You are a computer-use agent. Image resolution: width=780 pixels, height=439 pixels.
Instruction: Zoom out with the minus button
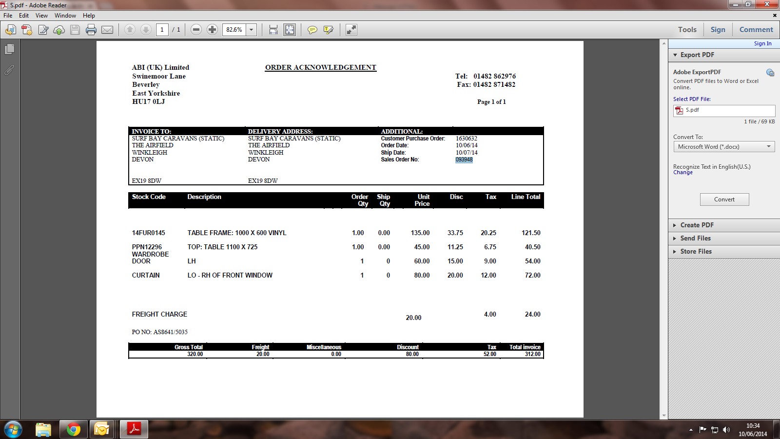click(196, 30)
